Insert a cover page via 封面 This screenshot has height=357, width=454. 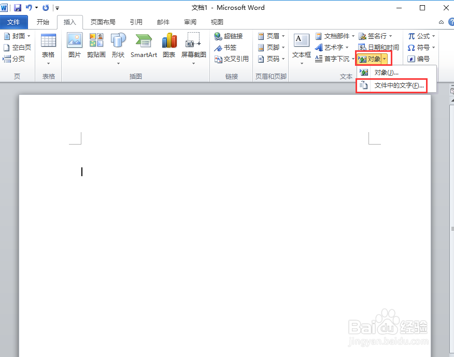coord(17,36)
